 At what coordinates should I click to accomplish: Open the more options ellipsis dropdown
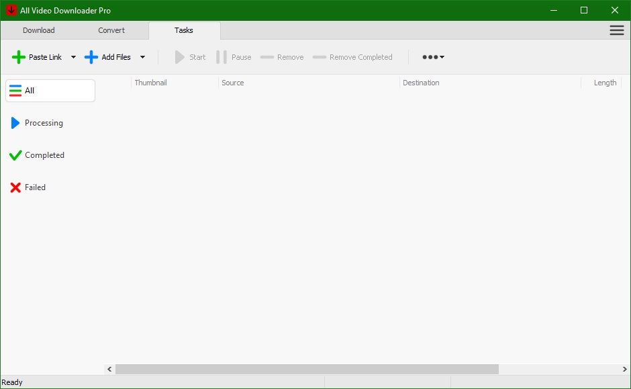coord(433,57)
